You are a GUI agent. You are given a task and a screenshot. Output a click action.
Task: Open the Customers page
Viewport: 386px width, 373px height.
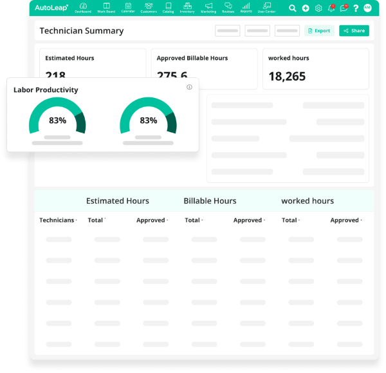[x=149, y=8]
